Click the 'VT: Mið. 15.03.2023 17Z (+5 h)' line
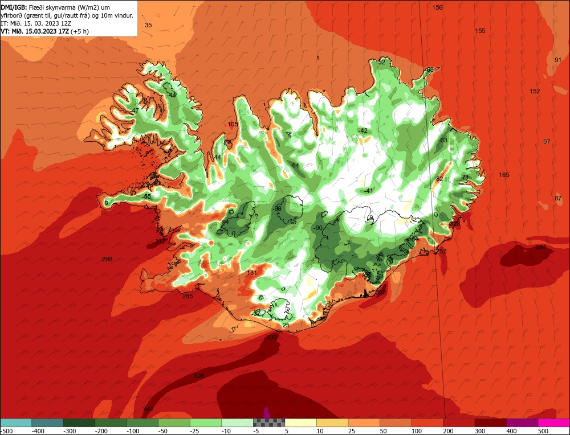The image size is (570, 435). click(44, 31)
